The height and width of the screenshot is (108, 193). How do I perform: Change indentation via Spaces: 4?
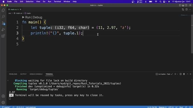[x=163, y=107]
